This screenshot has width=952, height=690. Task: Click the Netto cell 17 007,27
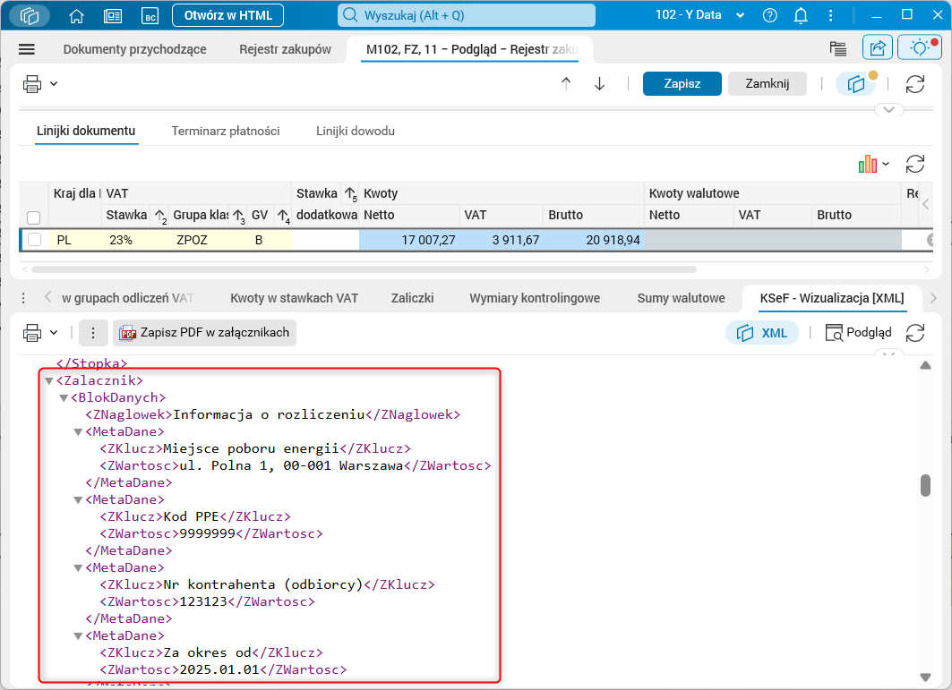[409, 240]
